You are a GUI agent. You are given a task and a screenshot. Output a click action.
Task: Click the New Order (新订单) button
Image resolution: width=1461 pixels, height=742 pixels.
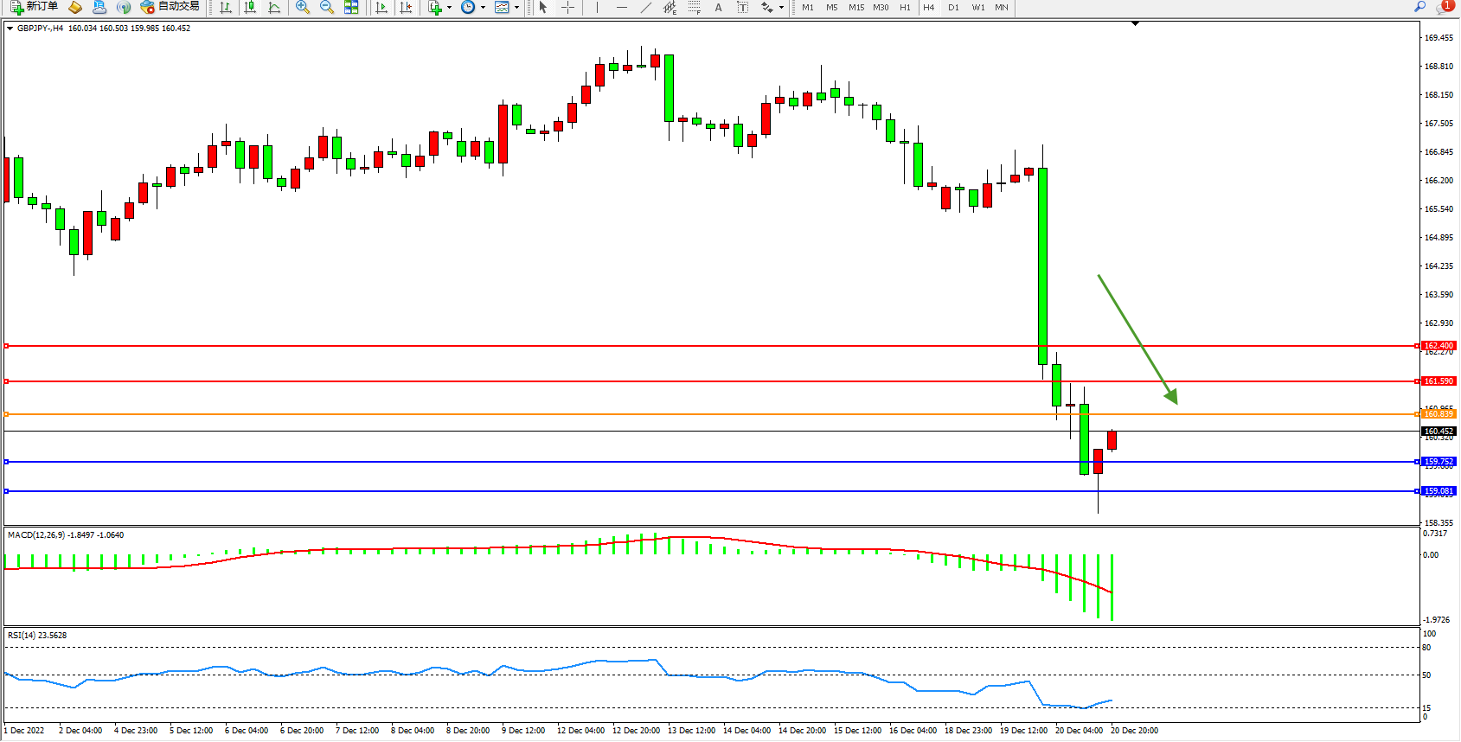[35, 7]
